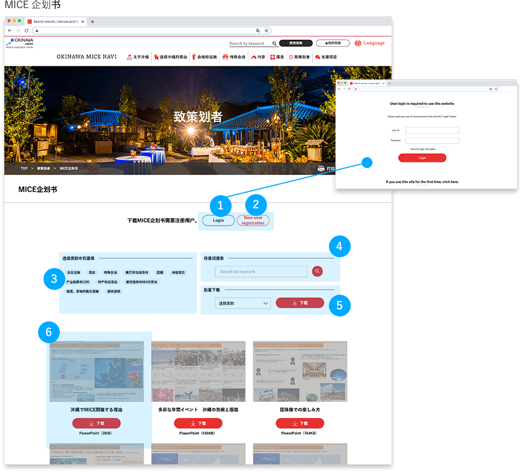This screenshot has width=522, height=472.
Task: Click the header search magnifier icon
Action: click(275, 44)
